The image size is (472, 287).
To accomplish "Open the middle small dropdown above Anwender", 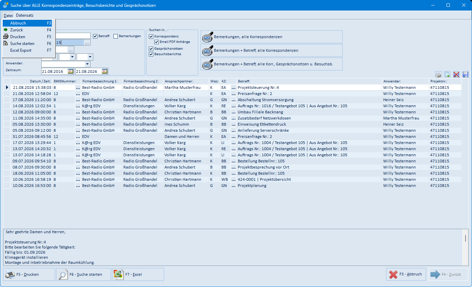I will tap(73, 57).
